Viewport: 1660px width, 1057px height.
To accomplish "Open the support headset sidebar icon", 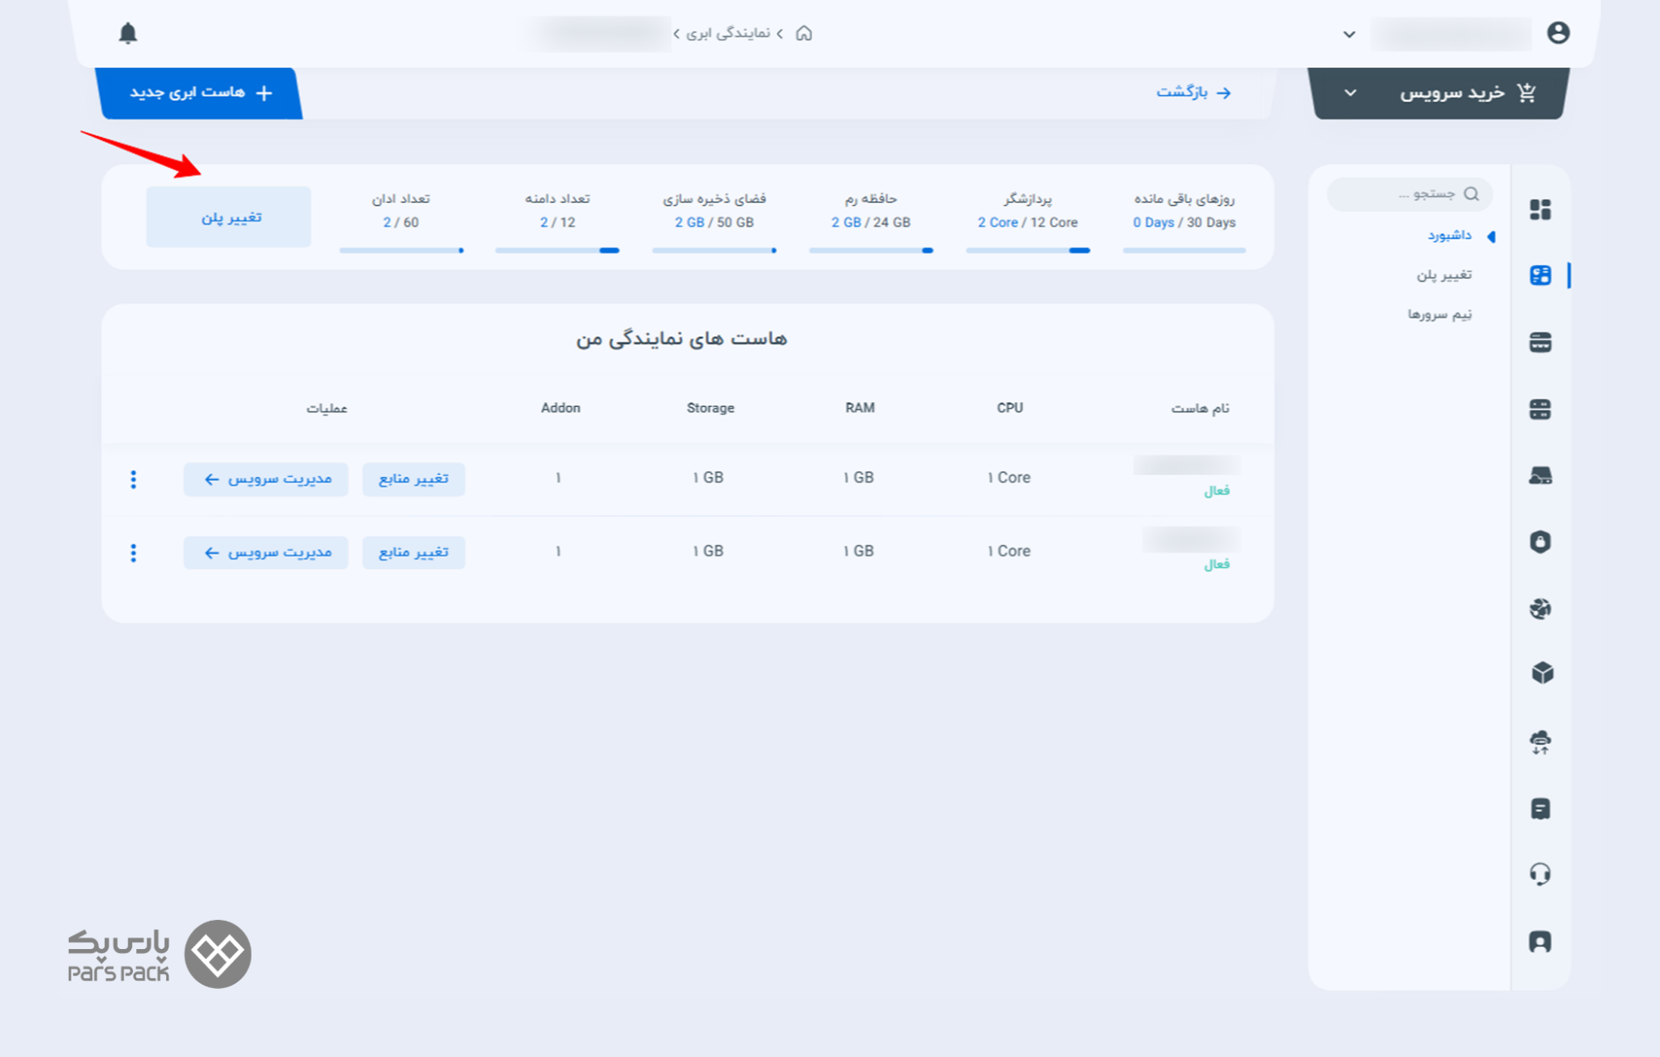I will (x=1540, y=874).
